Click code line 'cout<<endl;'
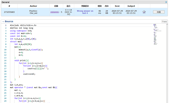175x103 pixels. click(29, 74)
